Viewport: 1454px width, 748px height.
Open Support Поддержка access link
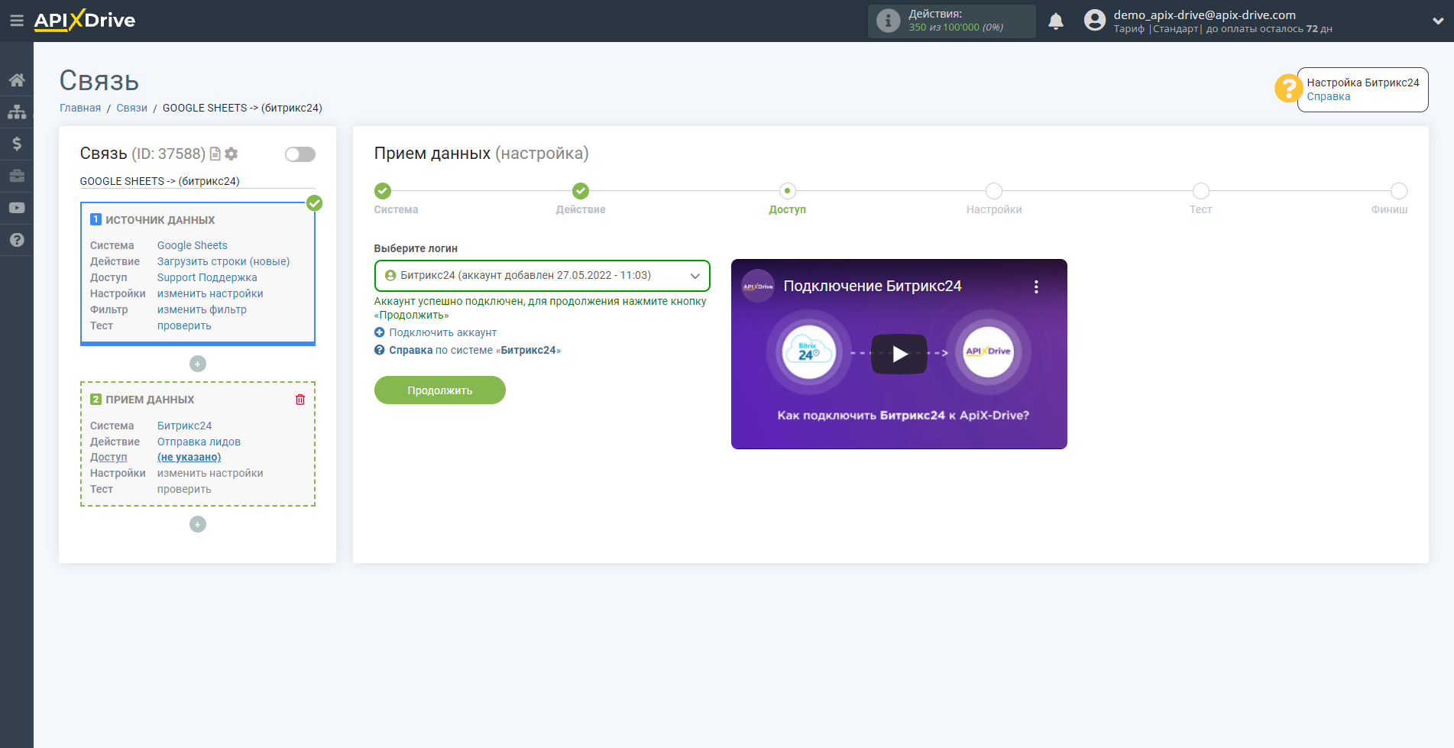(207, 277)
